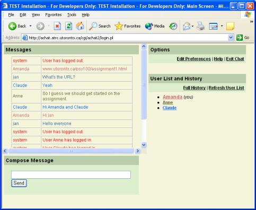Click the Stop loading icon
256x210 pixels.
[x=57, y=26]
